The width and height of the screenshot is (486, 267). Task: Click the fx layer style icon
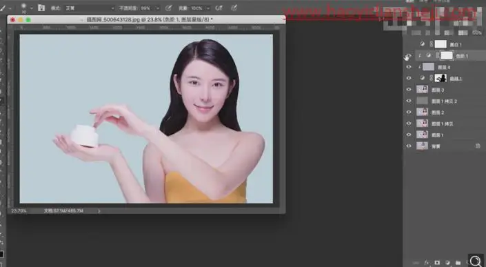pyautogui.click(x=427, y=263)
